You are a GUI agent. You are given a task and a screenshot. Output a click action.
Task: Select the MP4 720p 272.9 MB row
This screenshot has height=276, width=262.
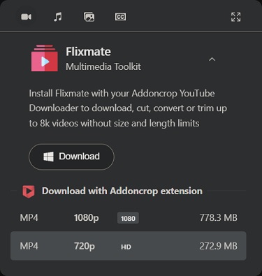point(129,246)
